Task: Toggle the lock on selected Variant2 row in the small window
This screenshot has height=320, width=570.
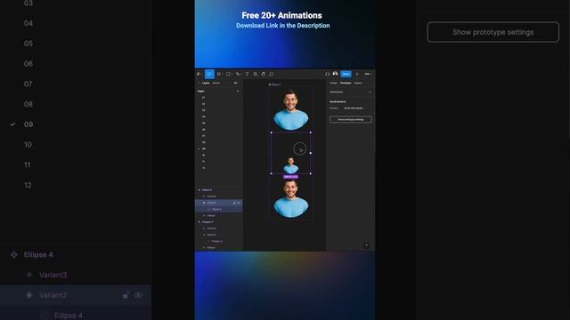Action: tap(234, 203)
